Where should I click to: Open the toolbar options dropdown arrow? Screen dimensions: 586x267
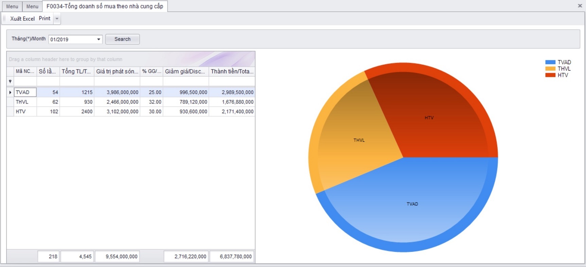tap(57, 19)
